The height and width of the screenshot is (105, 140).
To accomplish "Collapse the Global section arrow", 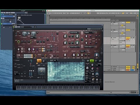I will [x=14, y=60].
